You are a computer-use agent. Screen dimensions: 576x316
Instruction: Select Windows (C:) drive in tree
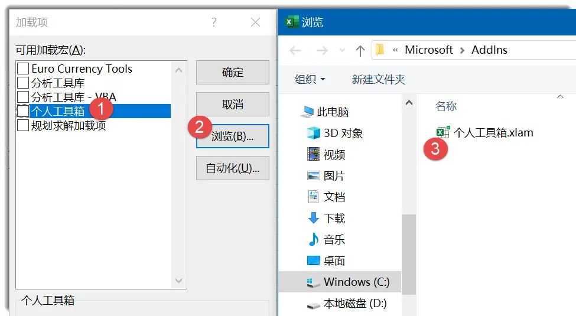coord(340,282)
